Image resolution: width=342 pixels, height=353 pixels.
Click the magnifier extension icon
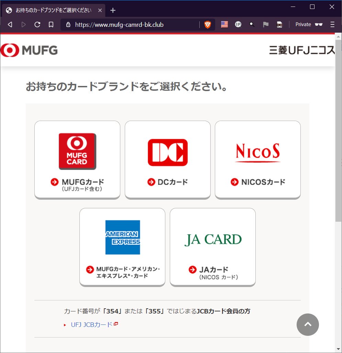[252, 24]
